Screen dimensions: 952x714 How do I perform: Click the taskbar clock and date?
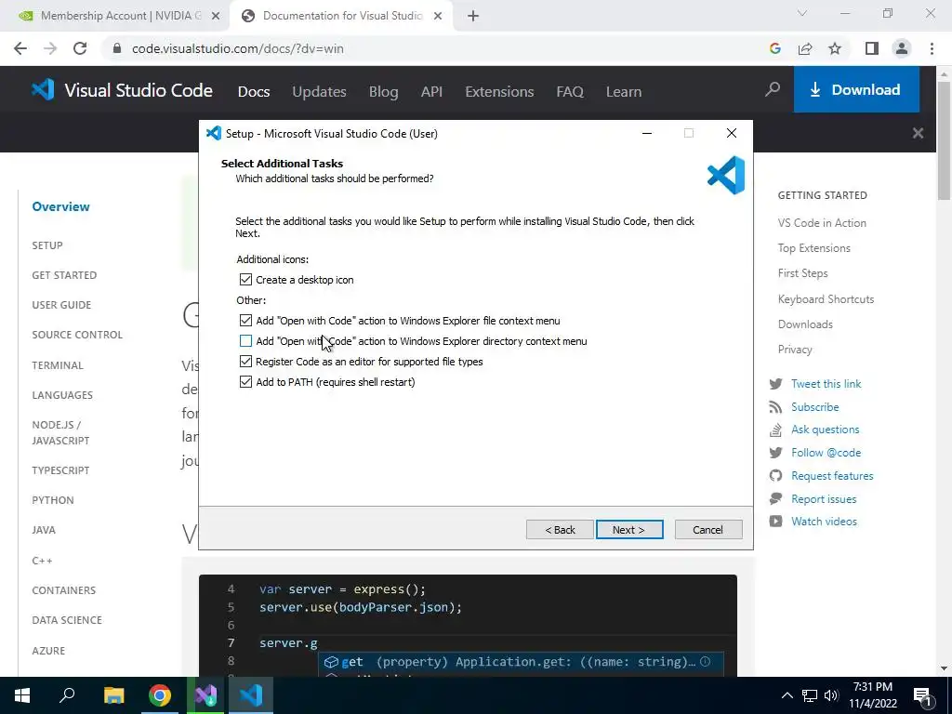coord(873,695)
